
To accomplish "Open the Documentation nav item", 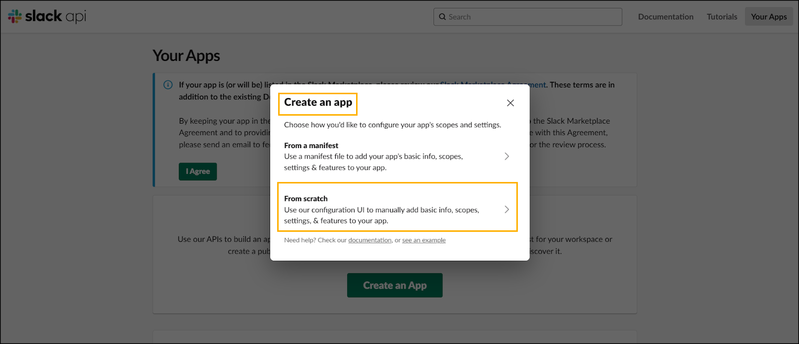I will point(666,17).
